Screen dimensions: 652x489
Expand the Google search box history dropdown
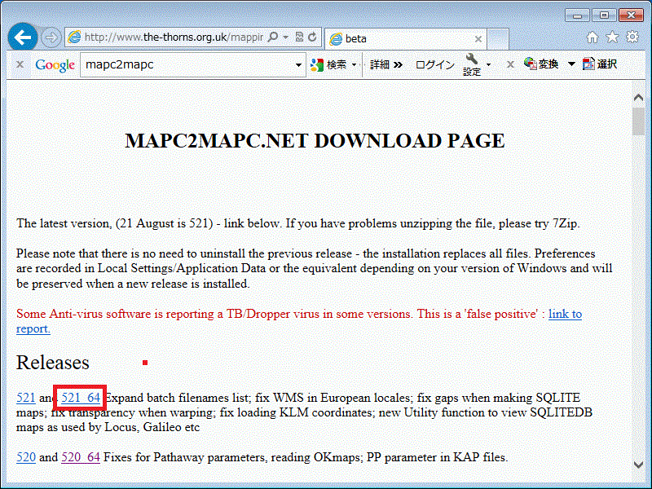[x=298, y=65]
